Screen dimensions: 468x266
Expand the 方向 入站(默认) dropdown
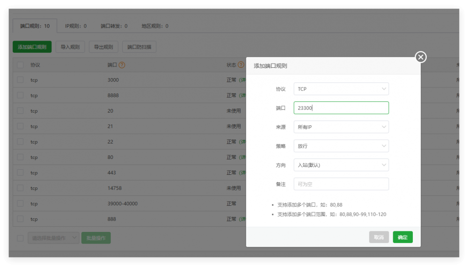pos(341,165)
